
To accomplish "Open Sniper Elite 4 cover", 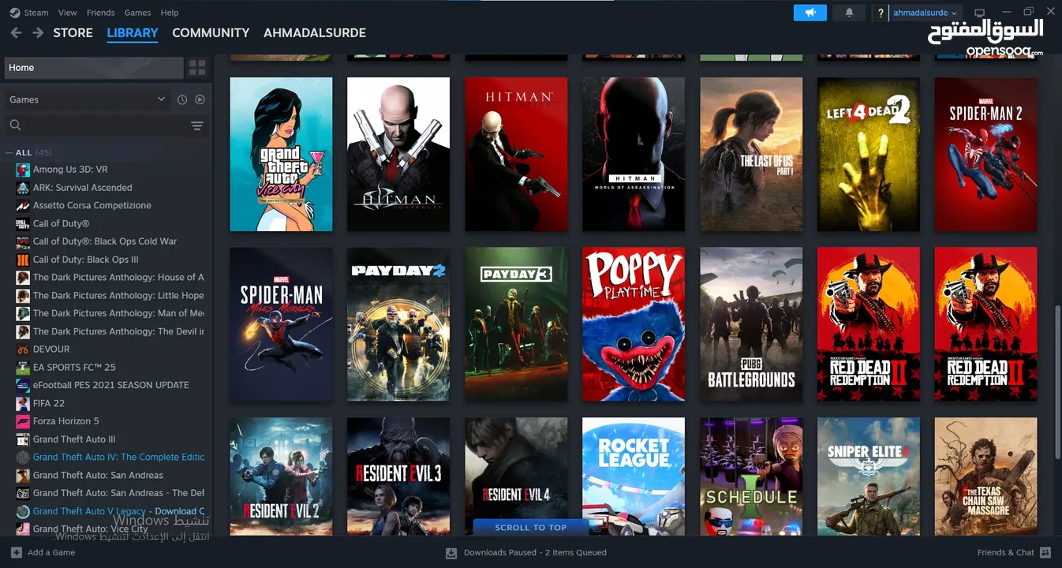I will (869, 476).
